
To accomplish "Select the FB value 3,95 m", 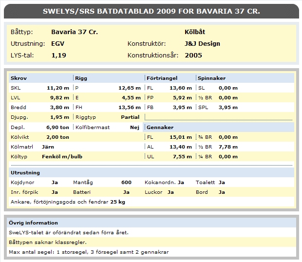I will pyautogui.click(x=182, y=108).
